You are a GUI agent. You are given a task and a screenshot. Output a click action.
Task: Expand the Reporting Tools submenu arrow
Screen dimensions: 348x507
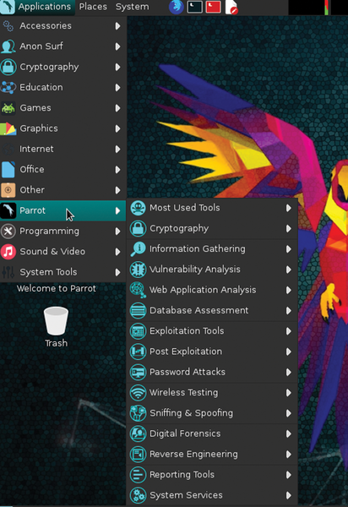(289, 475)
